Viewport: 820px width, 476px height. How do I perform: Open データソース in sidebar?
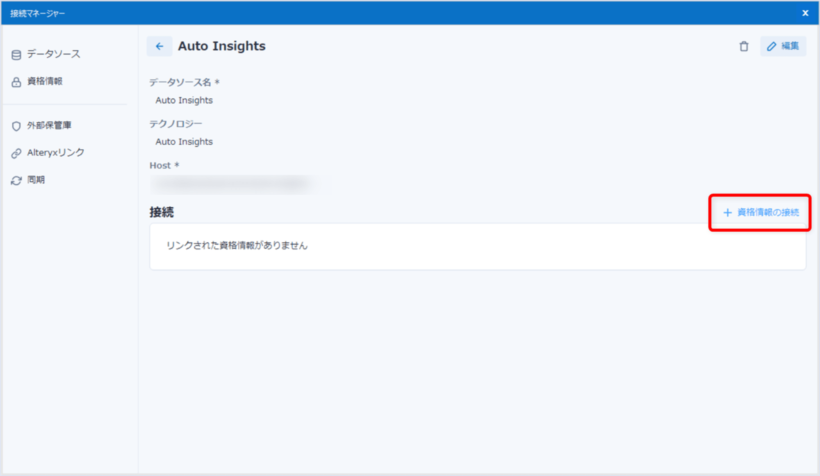[x=53, y=54]
